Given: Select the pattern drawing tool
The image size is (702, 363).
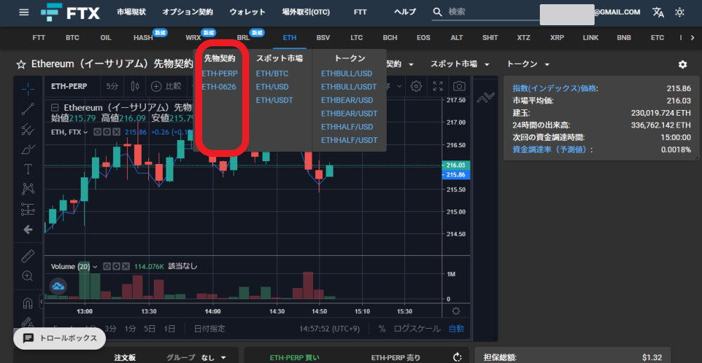Looking at the screenshot, I should (x=28, y=189).
